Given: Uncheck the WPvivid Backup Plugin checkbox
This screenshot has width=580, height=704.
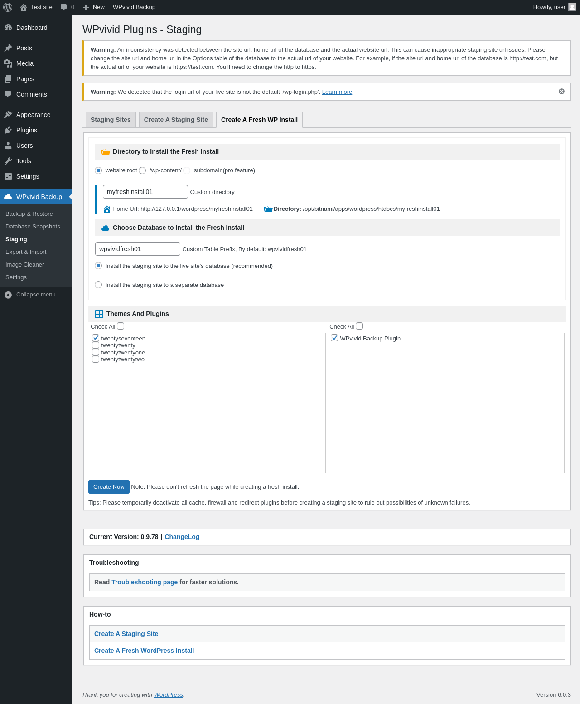Looking at the screenshot, I should coord(334,338).
